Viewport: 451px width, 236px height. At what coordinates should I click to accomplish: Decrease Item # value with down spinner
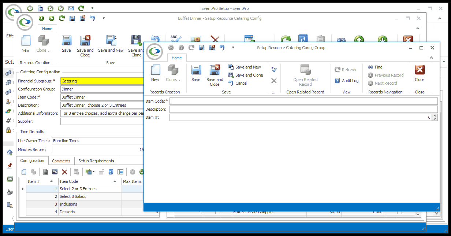point(435,119)
